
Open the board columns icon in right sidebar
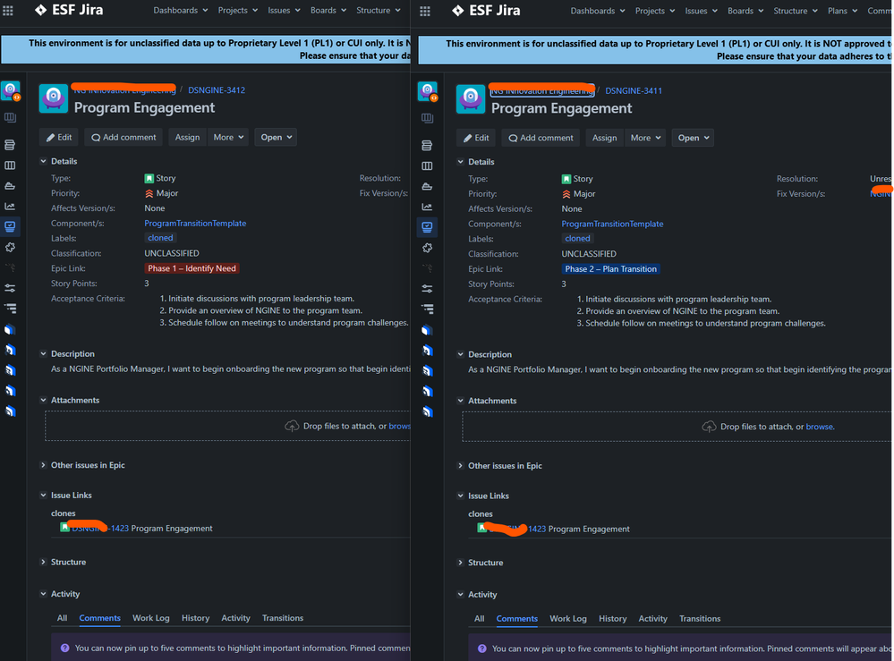click(427, 165)
